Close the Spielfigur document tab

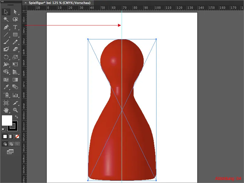26,3
